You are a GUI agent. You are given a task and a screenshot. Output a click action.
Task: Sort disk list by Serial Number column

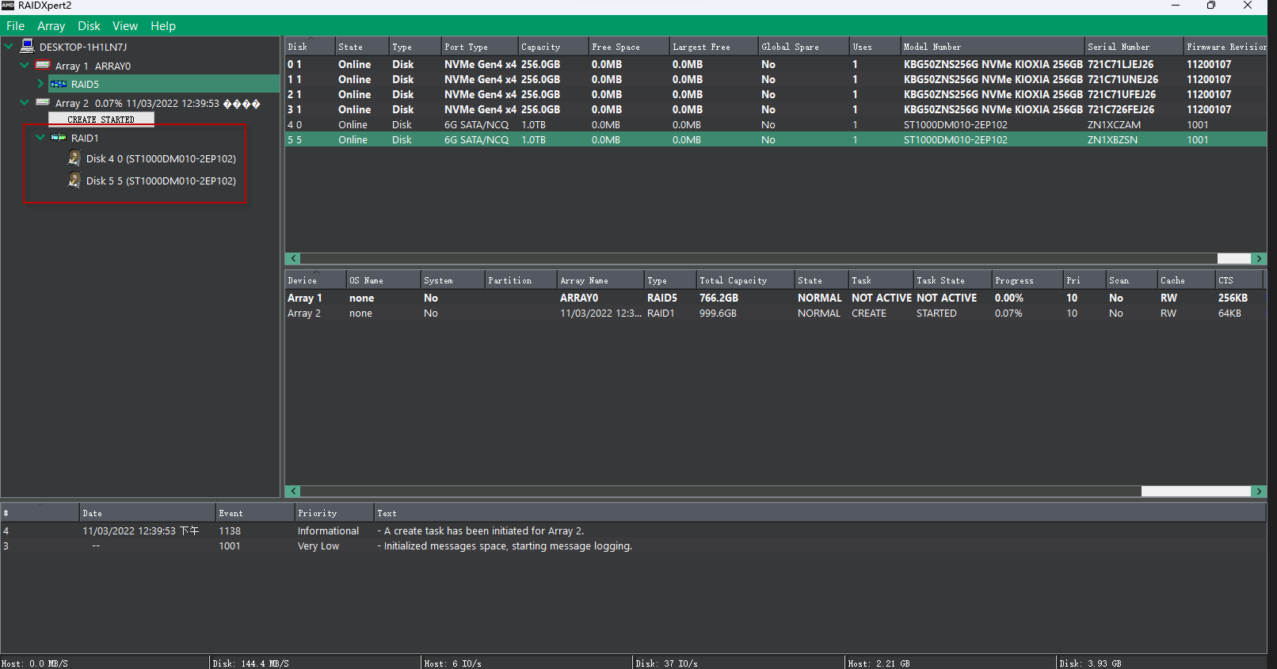point(1134,47)
